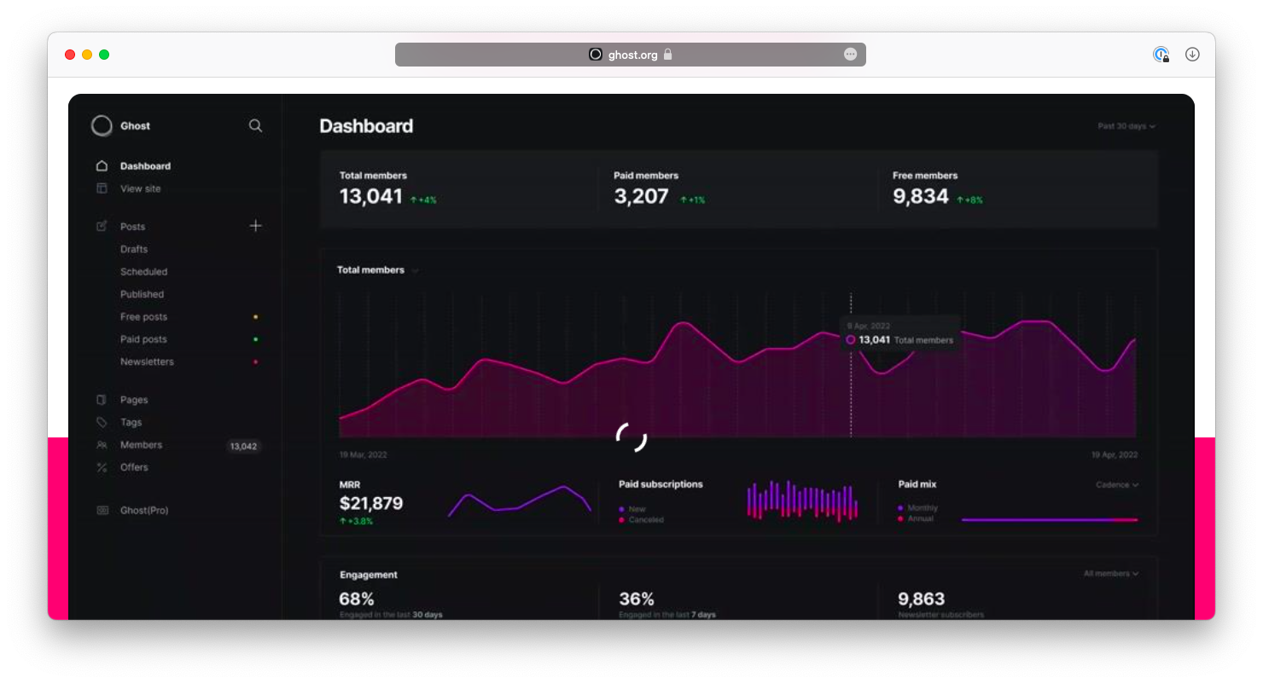
Task: Open Pages in sidebar
Action: click(134, 400)
